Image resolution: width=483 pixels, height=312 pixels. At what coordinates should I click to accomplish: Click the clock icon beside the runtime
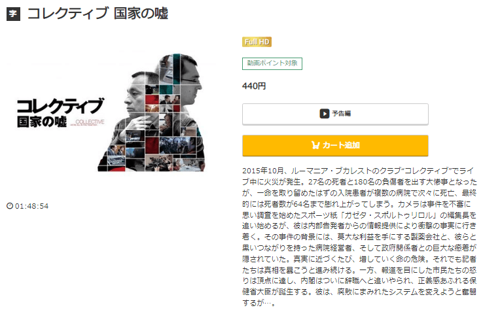click(x=10, y=206)
